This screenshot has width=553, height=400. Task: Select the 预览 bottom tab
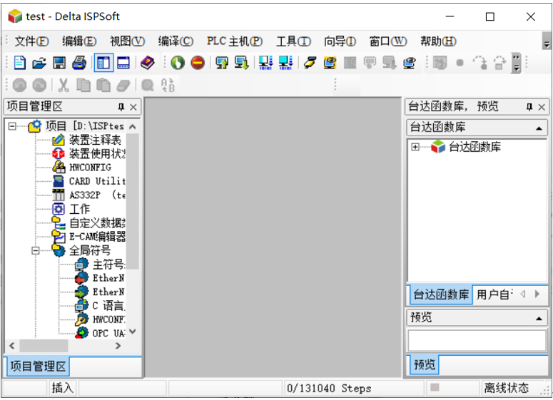(425, 365)
